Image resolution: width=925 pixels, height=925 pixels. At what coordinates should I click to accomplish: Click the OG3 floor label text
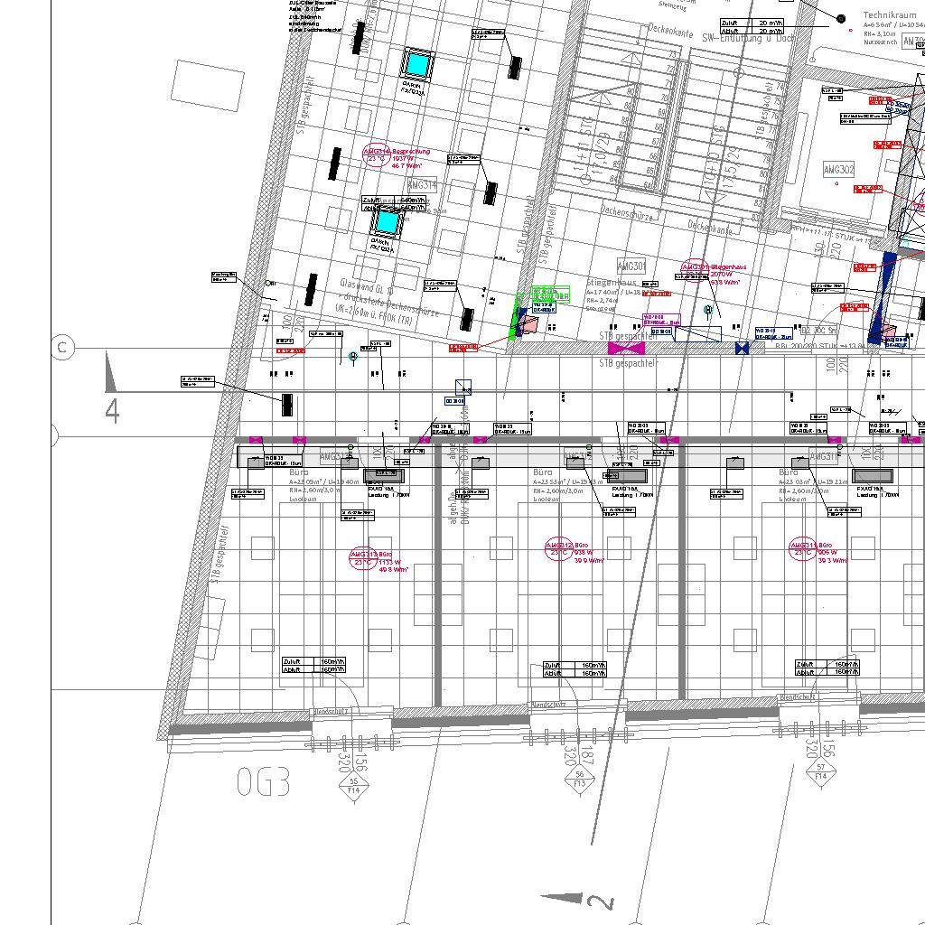pos(264,781)
